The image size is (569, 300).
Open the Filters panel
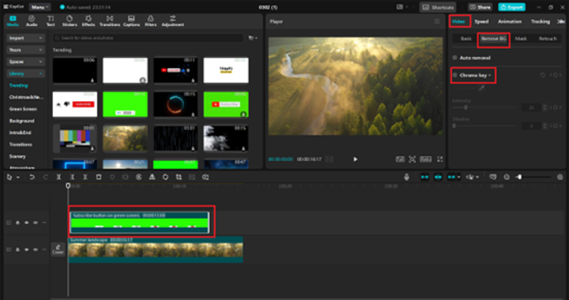tap(150, 21)
